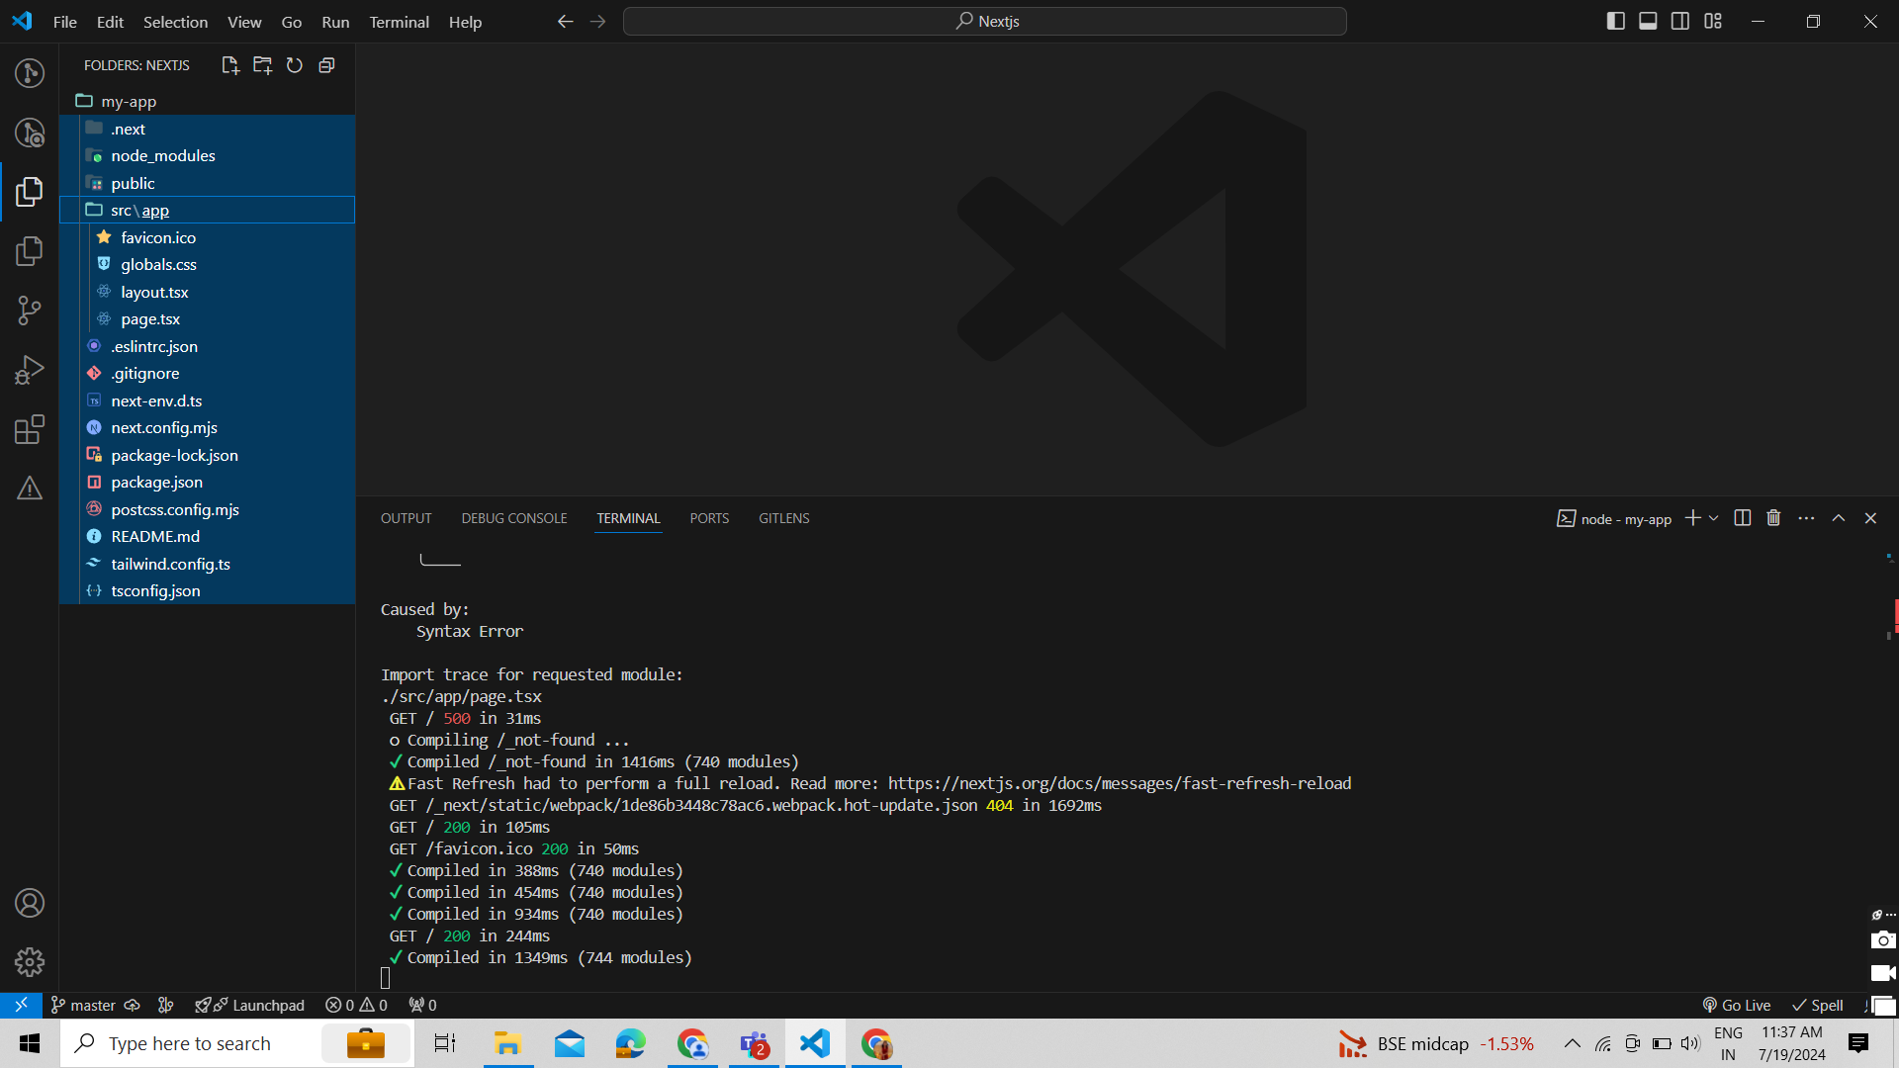Kill terminal with trash icon
The height and width of the screenshot is (1068, 1899).
click(x=1773, y=518)
